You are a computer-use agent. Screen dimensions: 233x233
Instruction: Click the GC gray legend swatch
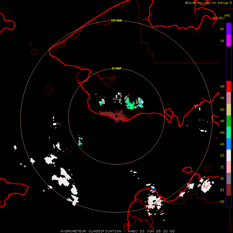coord(229,178)
